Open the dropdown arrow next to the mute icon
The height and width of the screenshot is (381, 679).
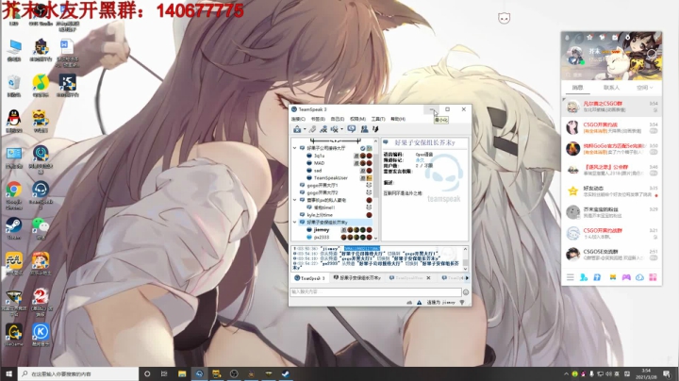point(341,129)
